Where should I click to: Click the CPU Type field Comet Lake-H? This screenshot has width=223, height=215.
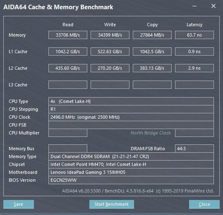point(131,101)
